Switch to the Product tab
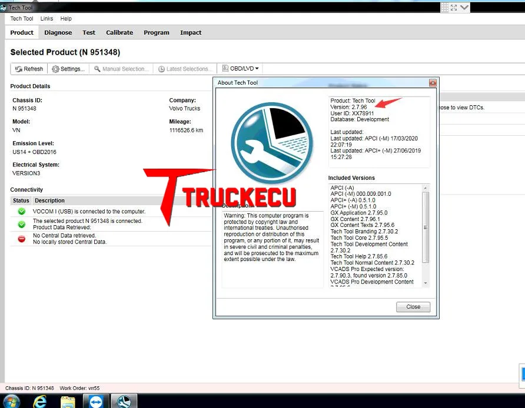This screenshot has width=525, height=408. [22, 32]
